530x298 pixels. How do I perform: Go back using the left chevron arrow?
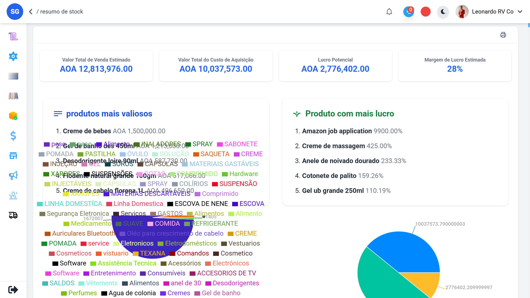31,12
